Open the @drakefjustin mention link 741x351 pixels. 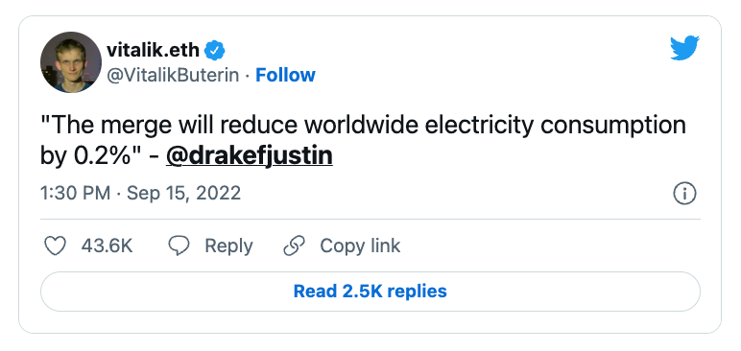[x=249, y=156]
